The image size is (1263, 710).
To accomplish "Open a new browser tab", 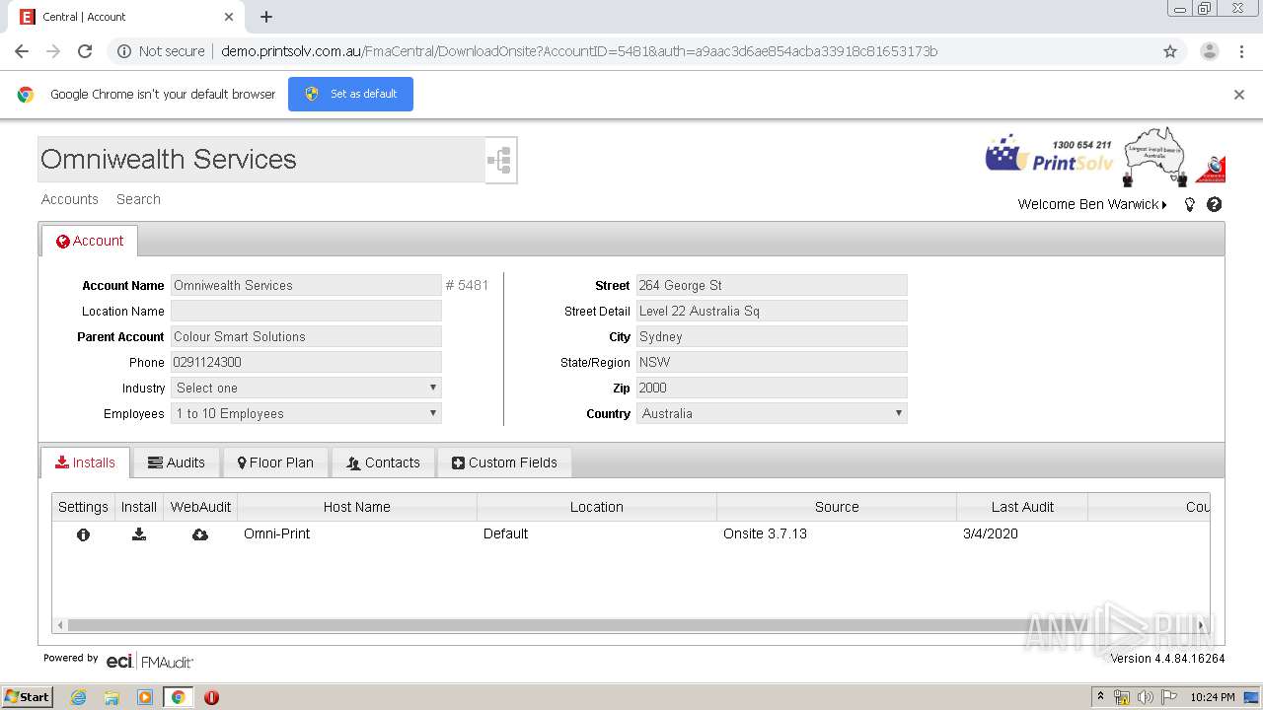I will click(x=266, y=17).
